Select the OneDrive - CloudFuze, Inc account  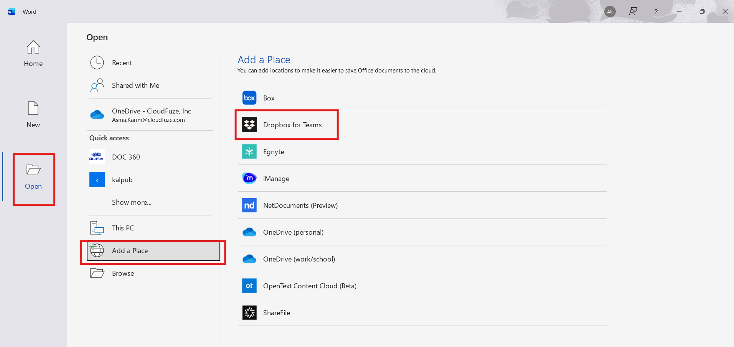(x=151, y=115)
